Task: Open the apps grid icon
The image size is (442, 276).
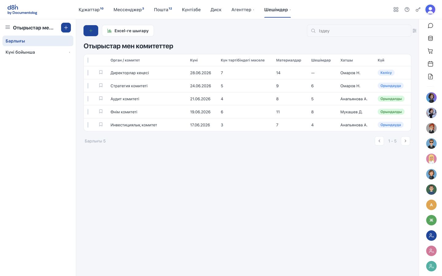Action: click(396, 10)
